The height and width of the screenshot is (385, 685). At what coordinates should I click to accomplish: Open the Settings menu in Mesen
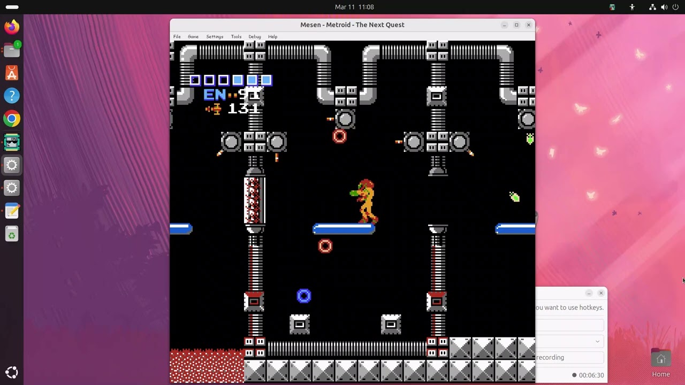[x=215, y=36]
